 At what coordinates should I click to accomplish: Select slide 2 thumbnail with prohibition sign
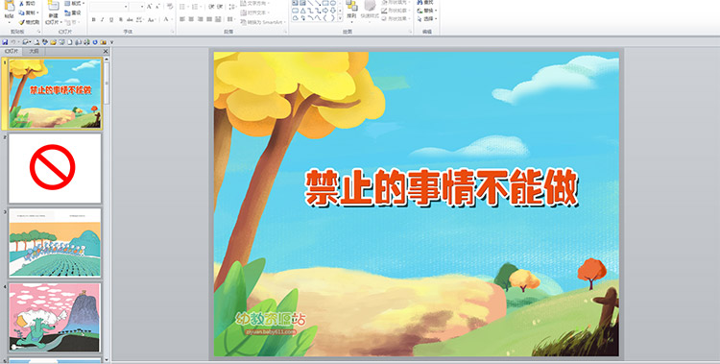(55, 168)
